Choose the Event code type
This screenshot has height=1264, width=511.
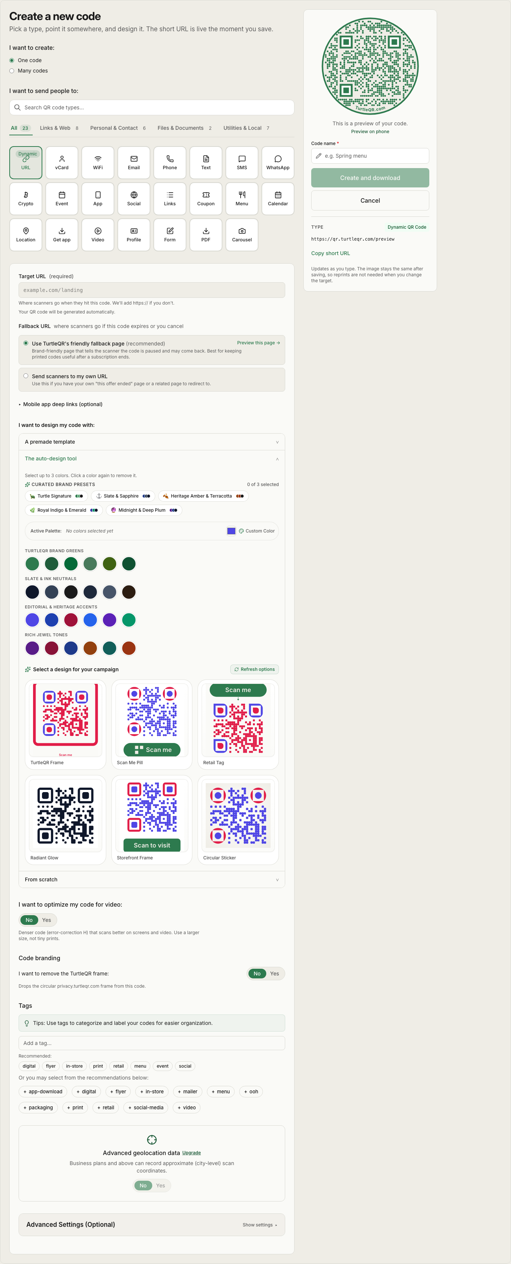(x=62, y=199)
